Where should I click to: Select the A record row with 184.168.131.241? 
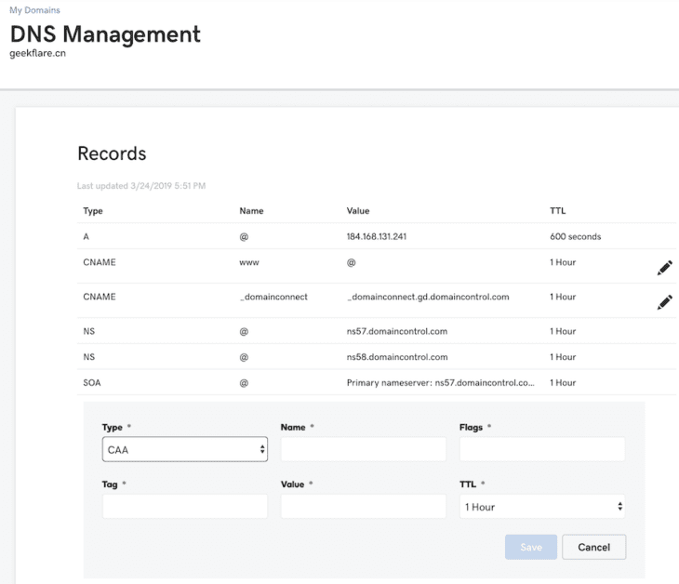[x=376, y=237]
